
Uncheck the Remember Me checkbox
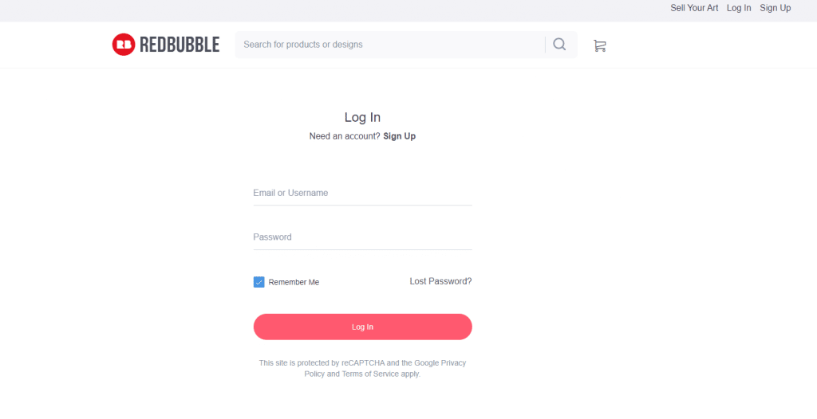coord(259,282)
